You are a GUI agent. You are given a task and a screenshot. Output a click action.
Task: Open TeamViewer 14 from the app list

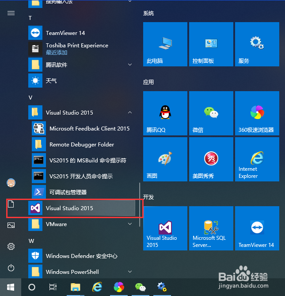(82, 33)
